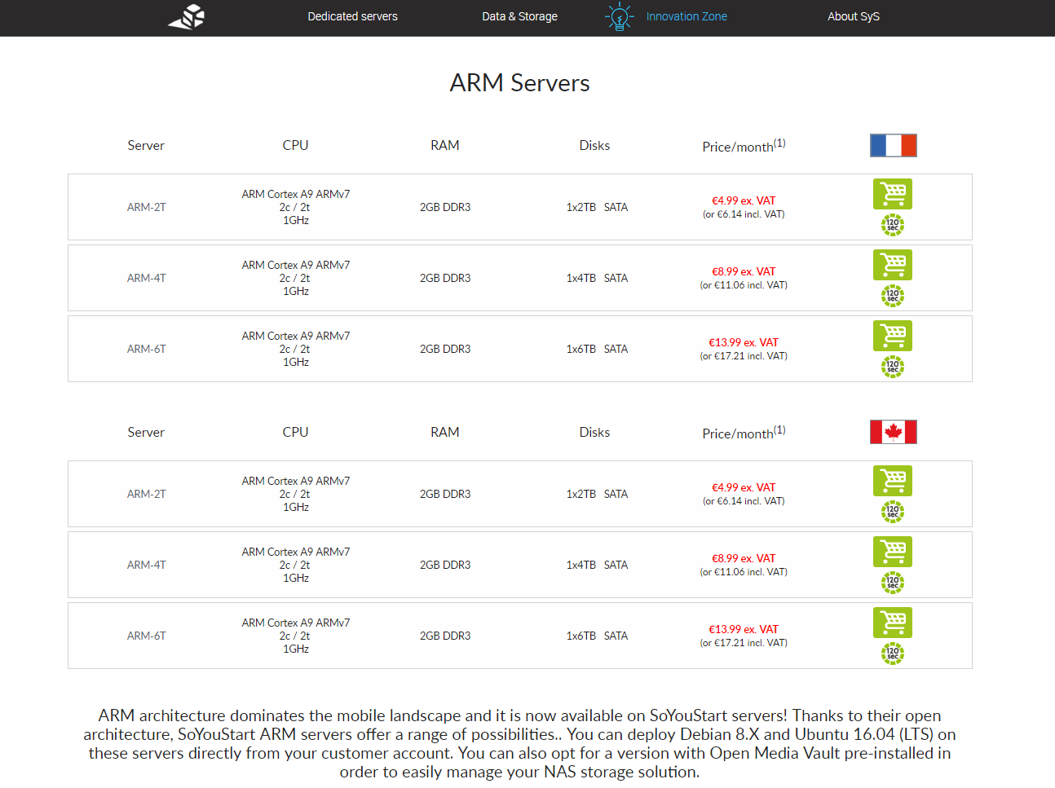Image resolution: width=1055 pixels, height=788 pixels.
Task: Click the 120 sec badge for Canada ARM-6T
Action: [x=893, y=653]
